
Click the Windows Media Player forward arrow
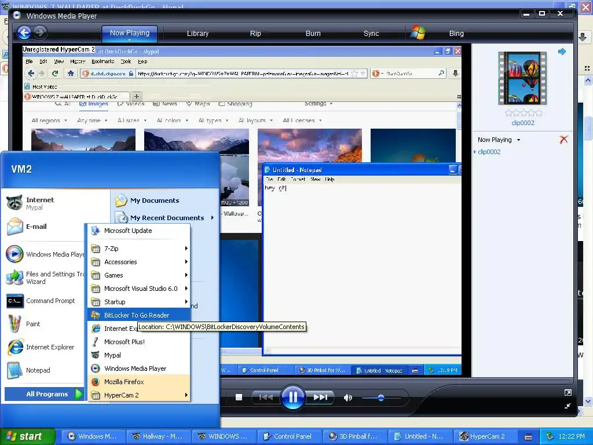[41, 33]
